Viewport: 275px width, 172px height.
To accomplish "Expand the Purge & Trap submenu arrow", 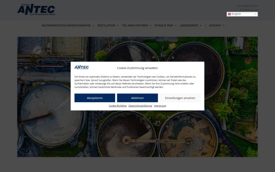I will [176, 26].
